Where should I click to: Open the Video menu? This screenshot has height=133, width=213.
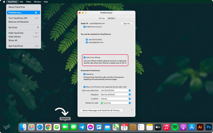(x=28, y=2)
